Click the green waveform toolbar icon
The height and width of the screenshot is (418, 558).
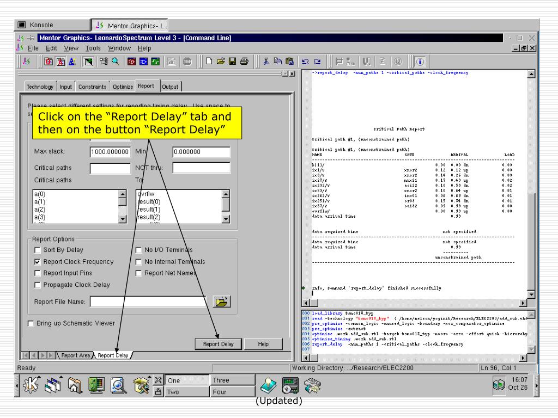coord(155,62)
